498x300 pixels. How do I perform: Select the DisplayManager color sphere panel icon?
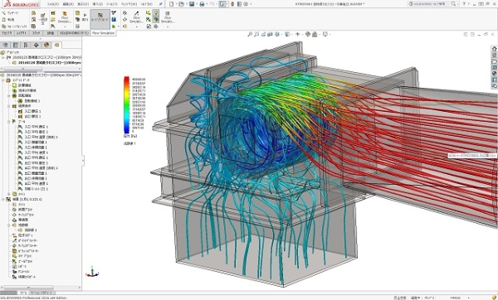(x=46, y=45)
